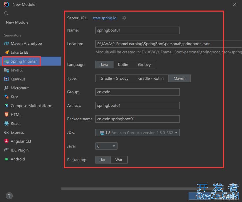This screenshot has width=242, height=202.
Task: Click the Angular CLI icon
Action: click(6, 141)
